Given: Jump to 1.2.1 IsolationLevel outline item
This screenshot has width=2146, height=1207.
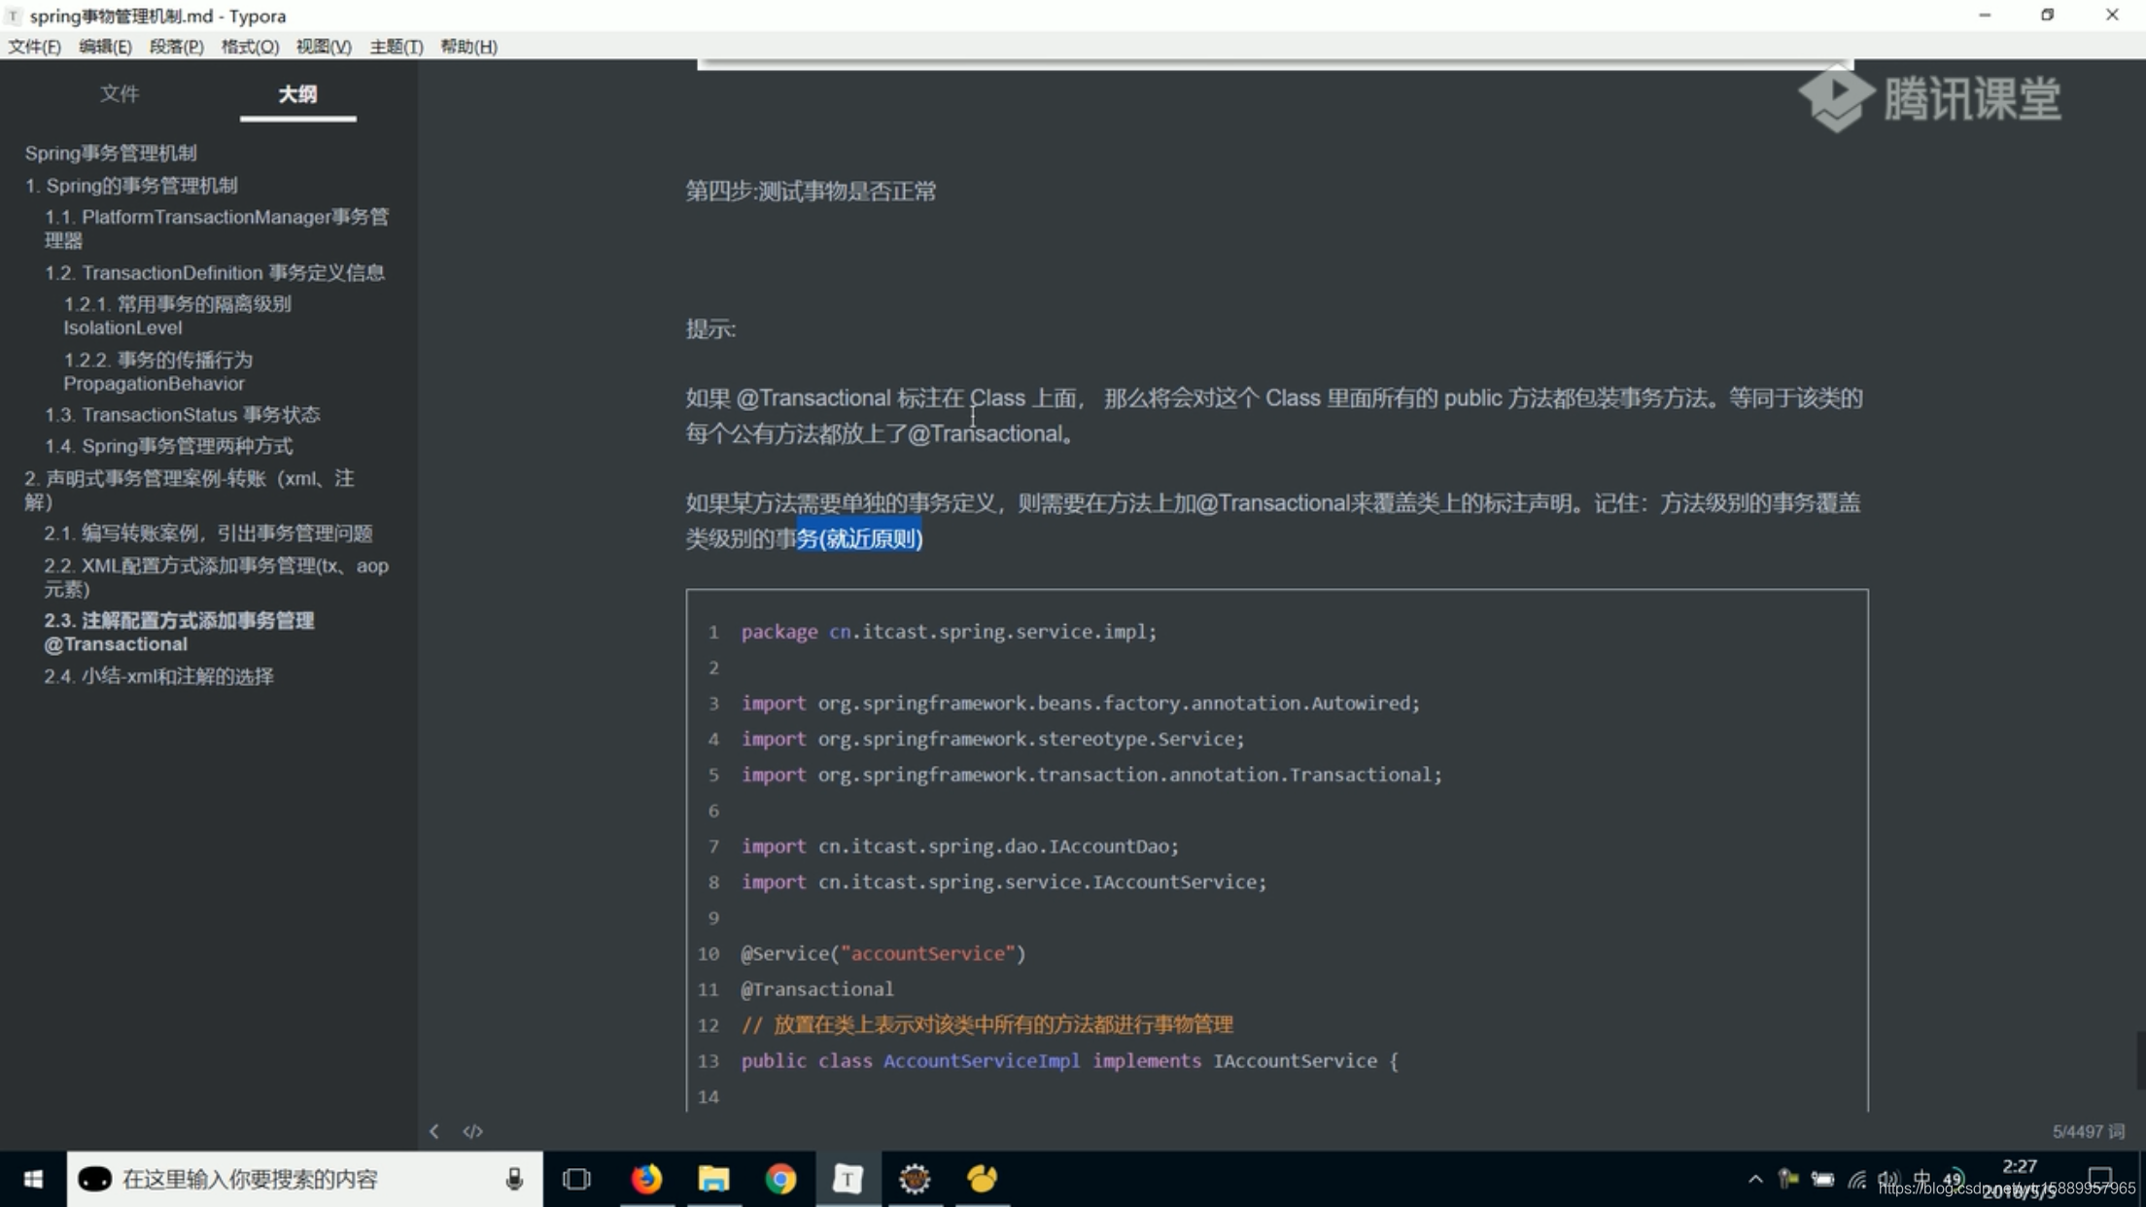Looking at the screenshot, I should click(177, 316).
